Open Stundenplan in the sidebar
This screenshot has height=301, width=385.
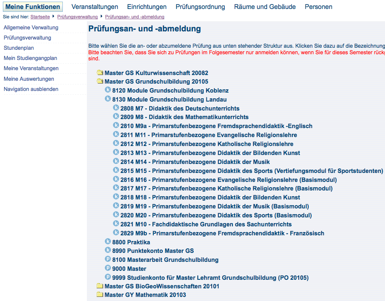(x=19, y=48)
